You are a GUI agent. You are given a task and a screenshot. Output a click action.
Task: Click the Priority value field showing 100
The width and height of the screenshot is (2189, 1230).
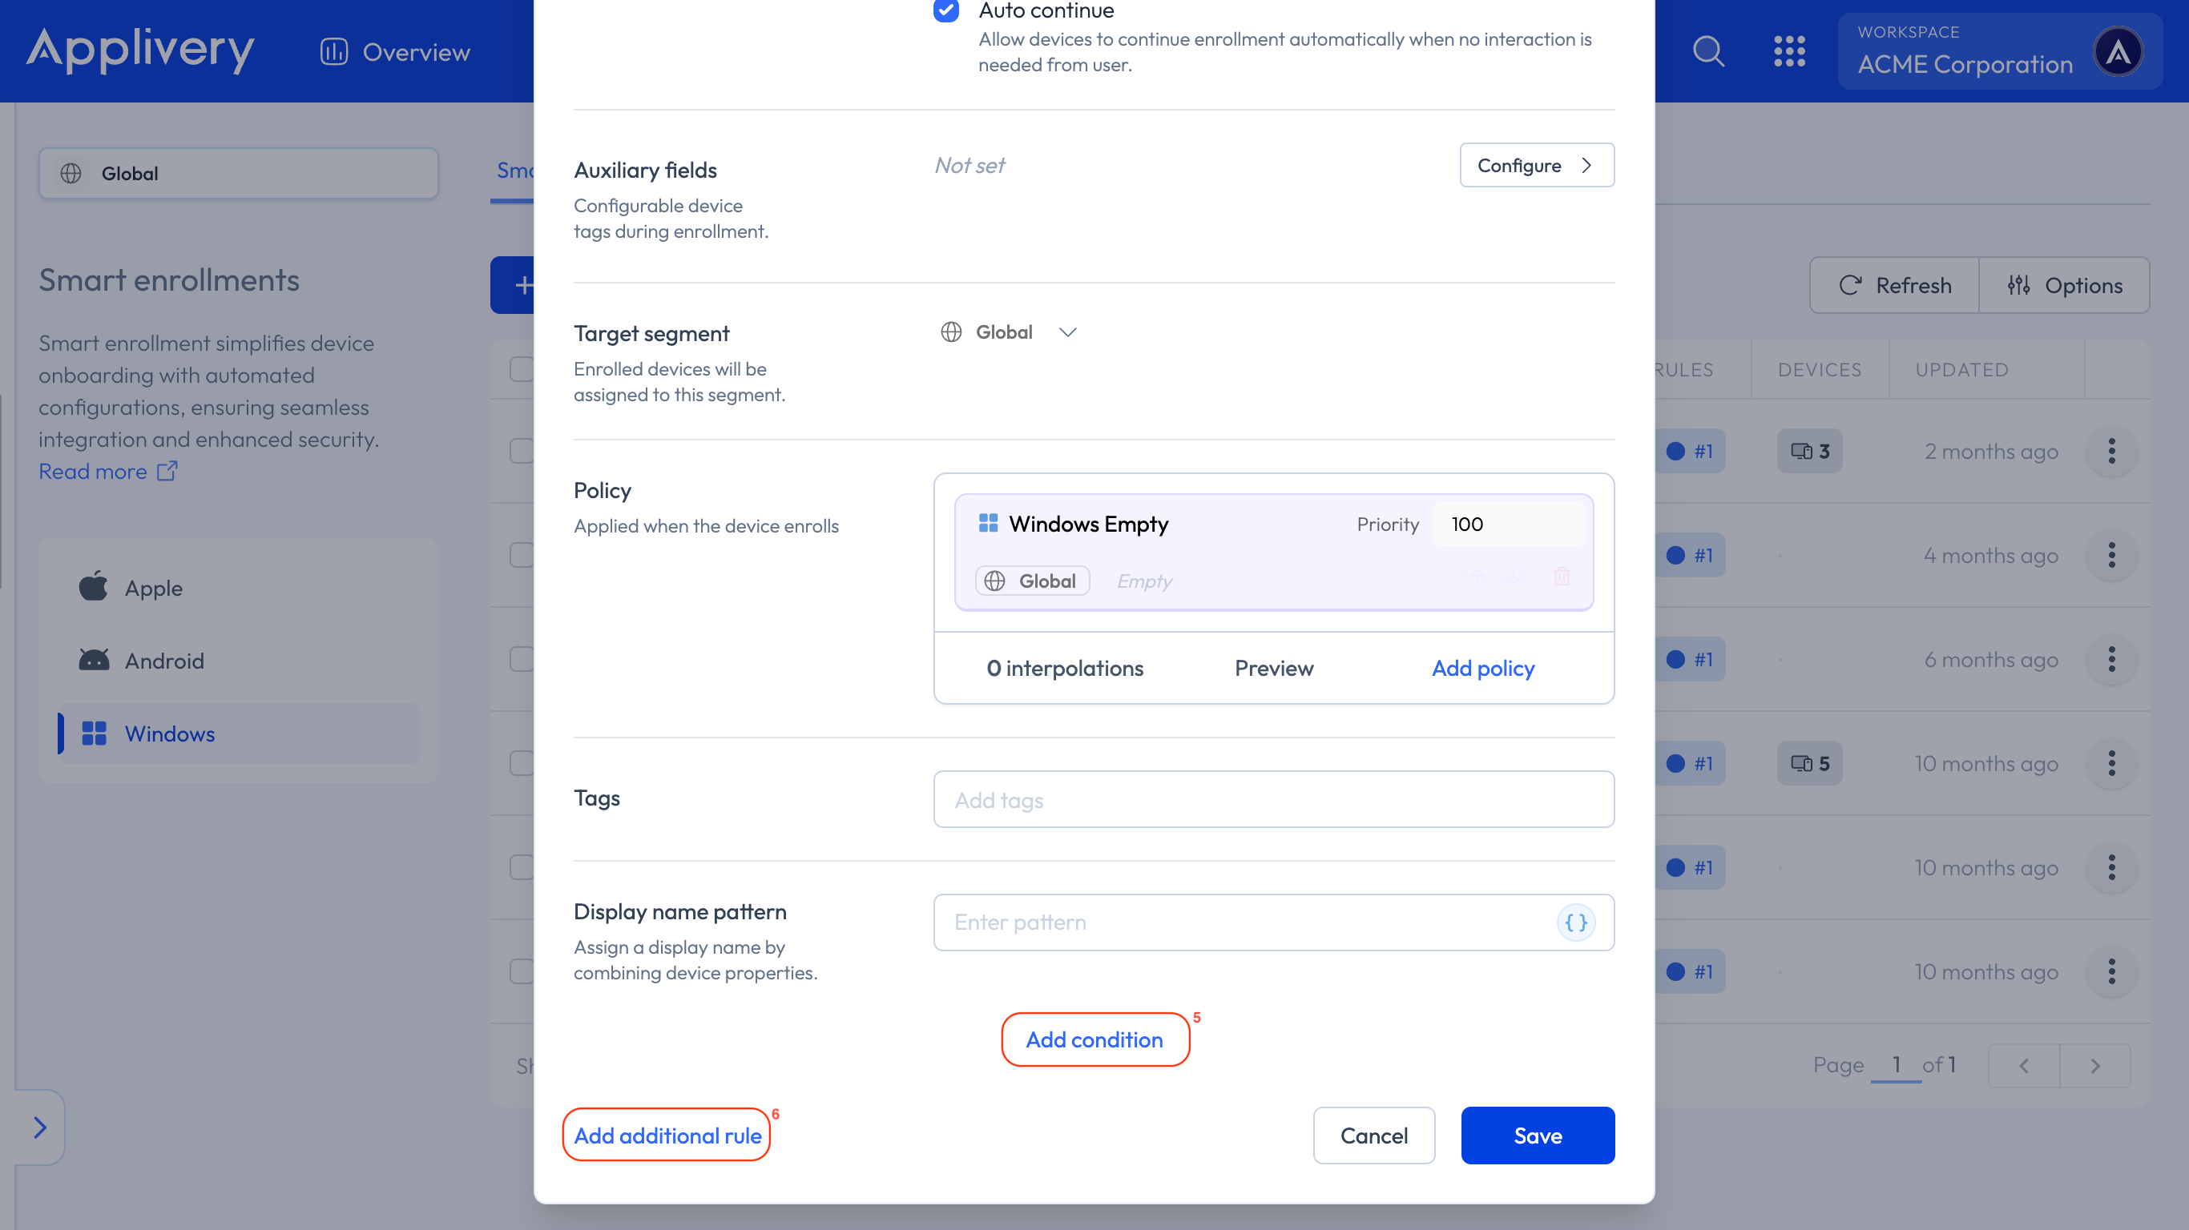pyautogui.click(x=1506, y=524)
